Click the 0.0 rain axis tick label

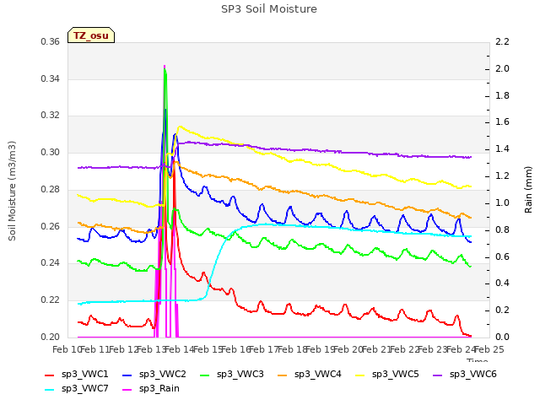tap(503, 337)
